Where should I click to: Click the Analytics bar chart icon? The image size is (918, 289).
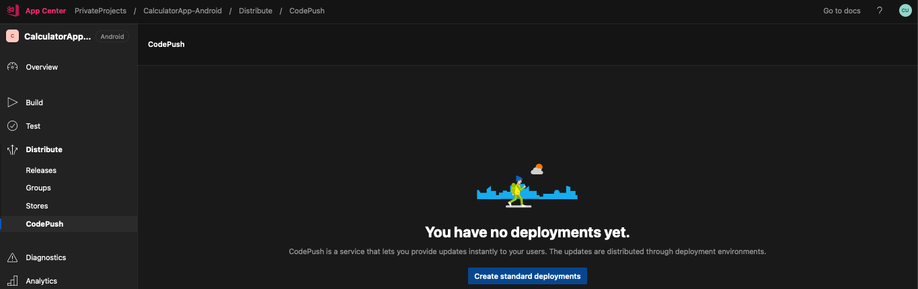[x=12, y=281]
